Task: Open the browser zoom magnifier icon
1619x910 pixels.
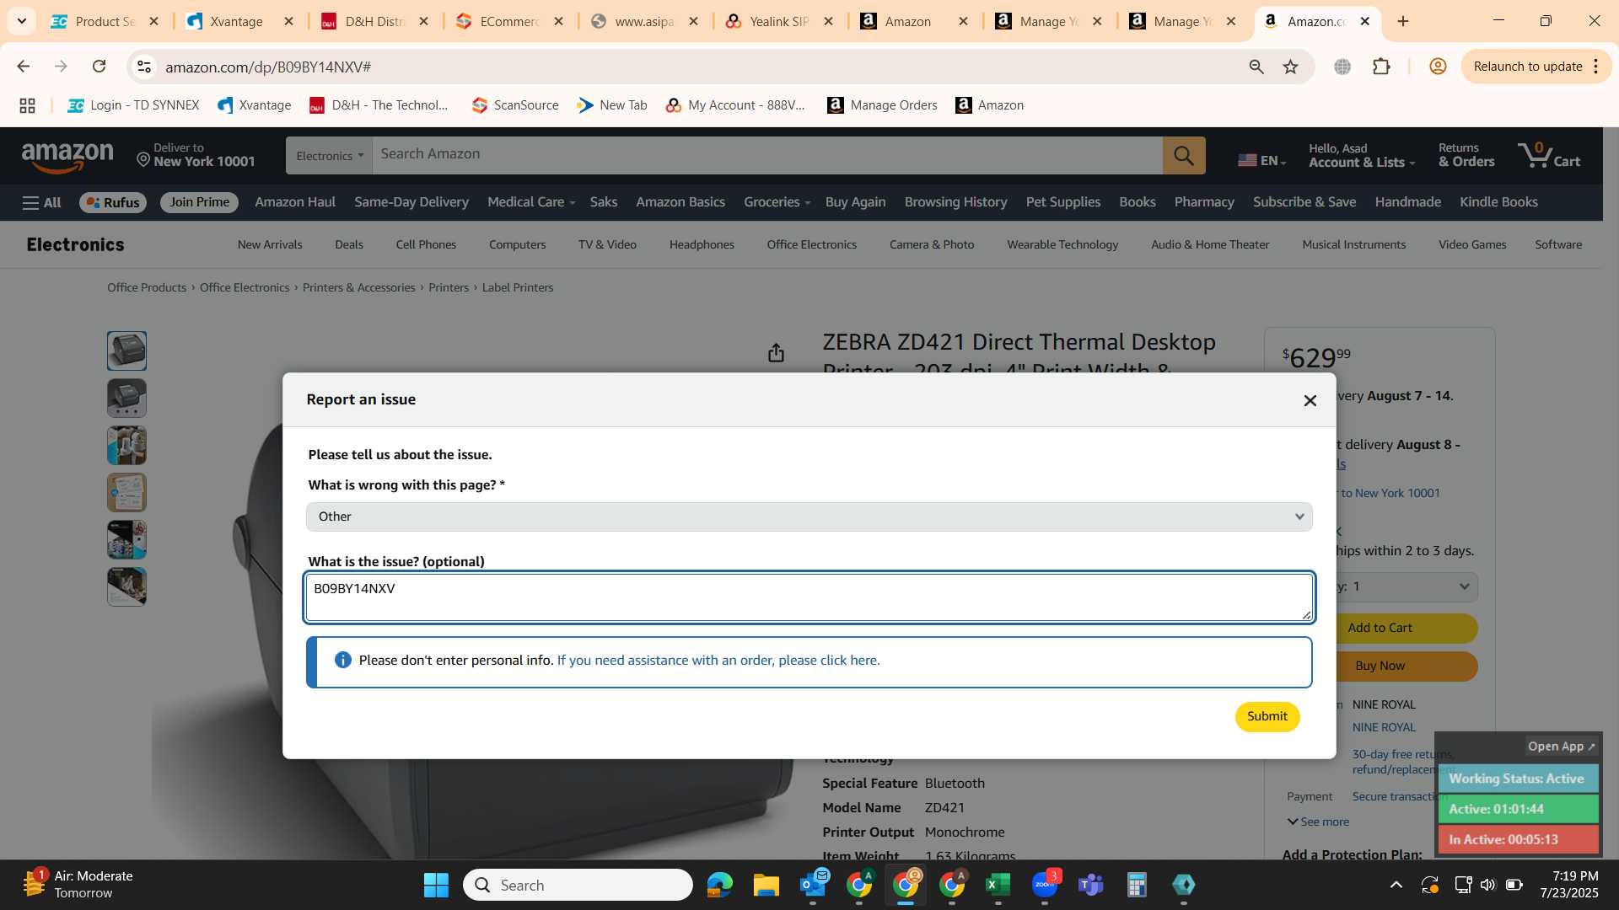Action: [1256, 67]
